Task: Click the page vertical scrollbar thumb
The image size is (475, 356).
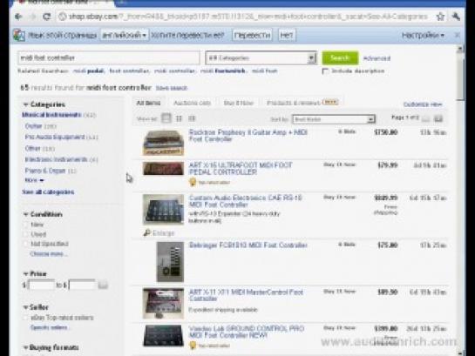Action: pos(460,77)
